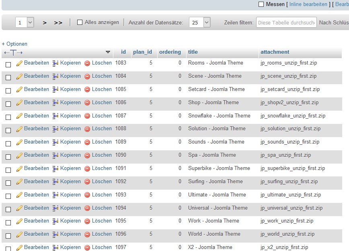Click Löschen link for row 1095
The width and height of the screenshot is (349, 251).
(102, 221)
